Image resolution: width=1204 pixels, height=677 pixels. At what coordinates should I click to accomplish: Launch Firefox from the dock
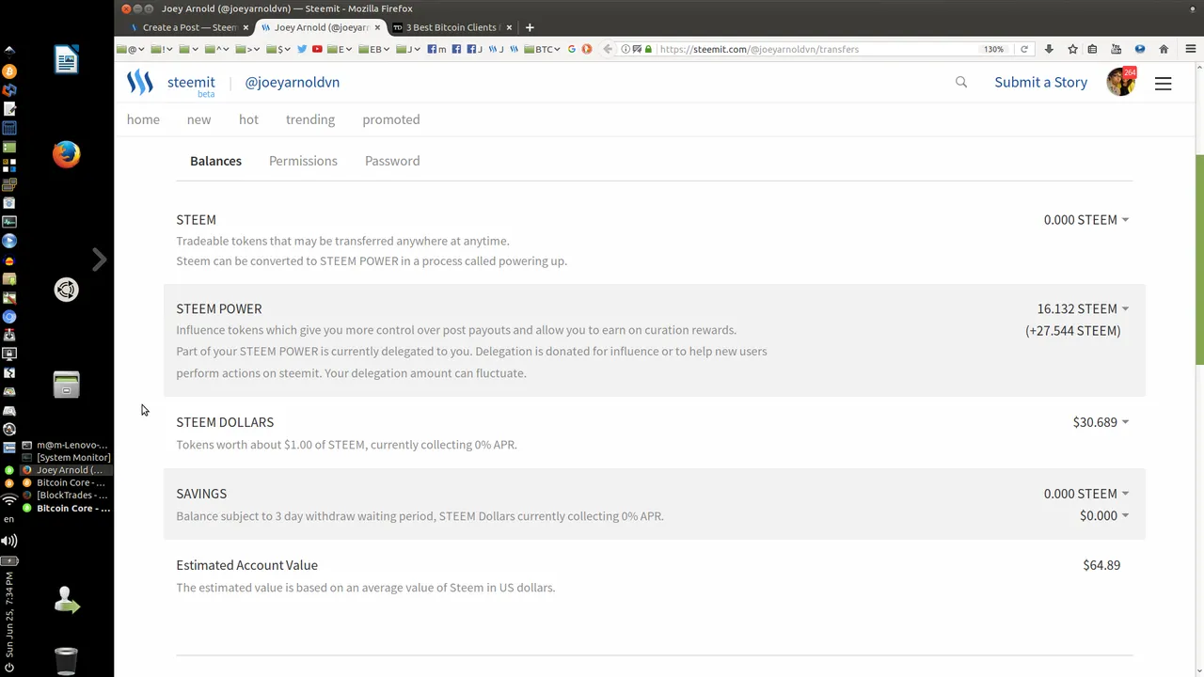pyautogui.click(x=66, y=154)
